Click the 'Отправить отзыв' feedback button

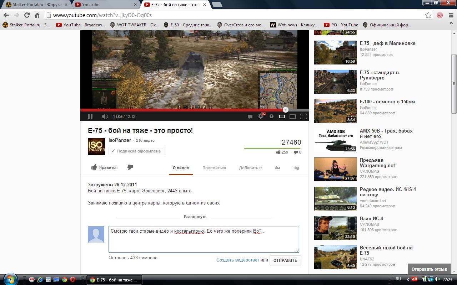(429, 269)
